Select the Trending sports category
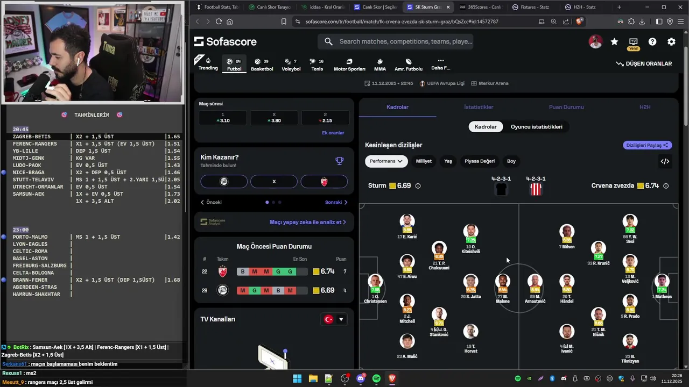 click(208, 64)
